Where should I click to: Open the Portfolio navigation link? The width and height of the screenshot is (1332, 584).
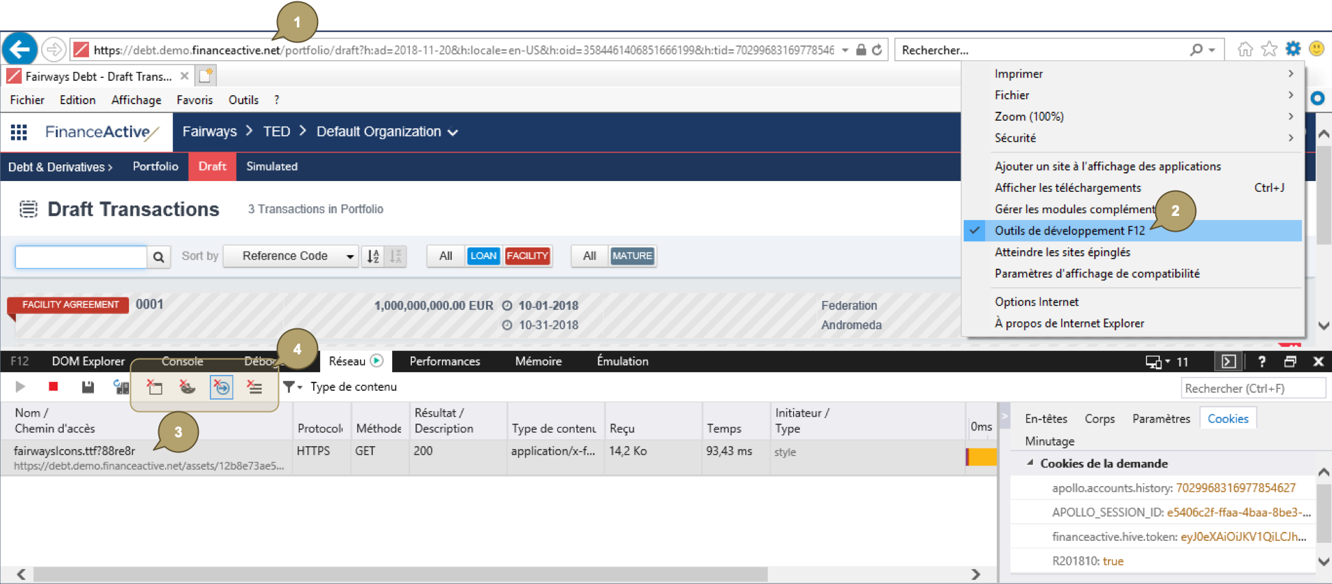click(156, 167)
